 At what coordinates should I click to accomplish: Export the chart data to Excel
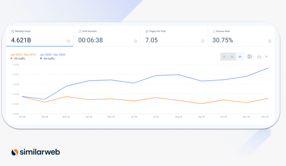[x=250, y=56]
